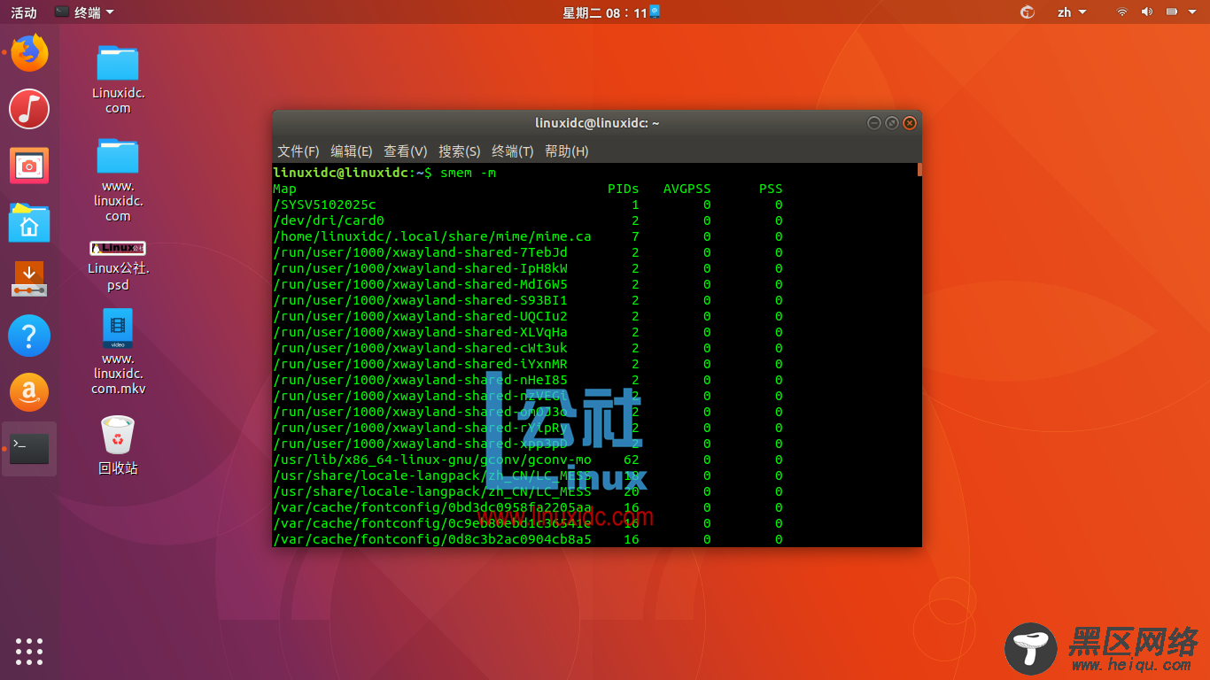Click the terminal title linuxidc@linuxidc: ~
The height and width of the screenshot is (680, 1210).
[x=597, y=123]
